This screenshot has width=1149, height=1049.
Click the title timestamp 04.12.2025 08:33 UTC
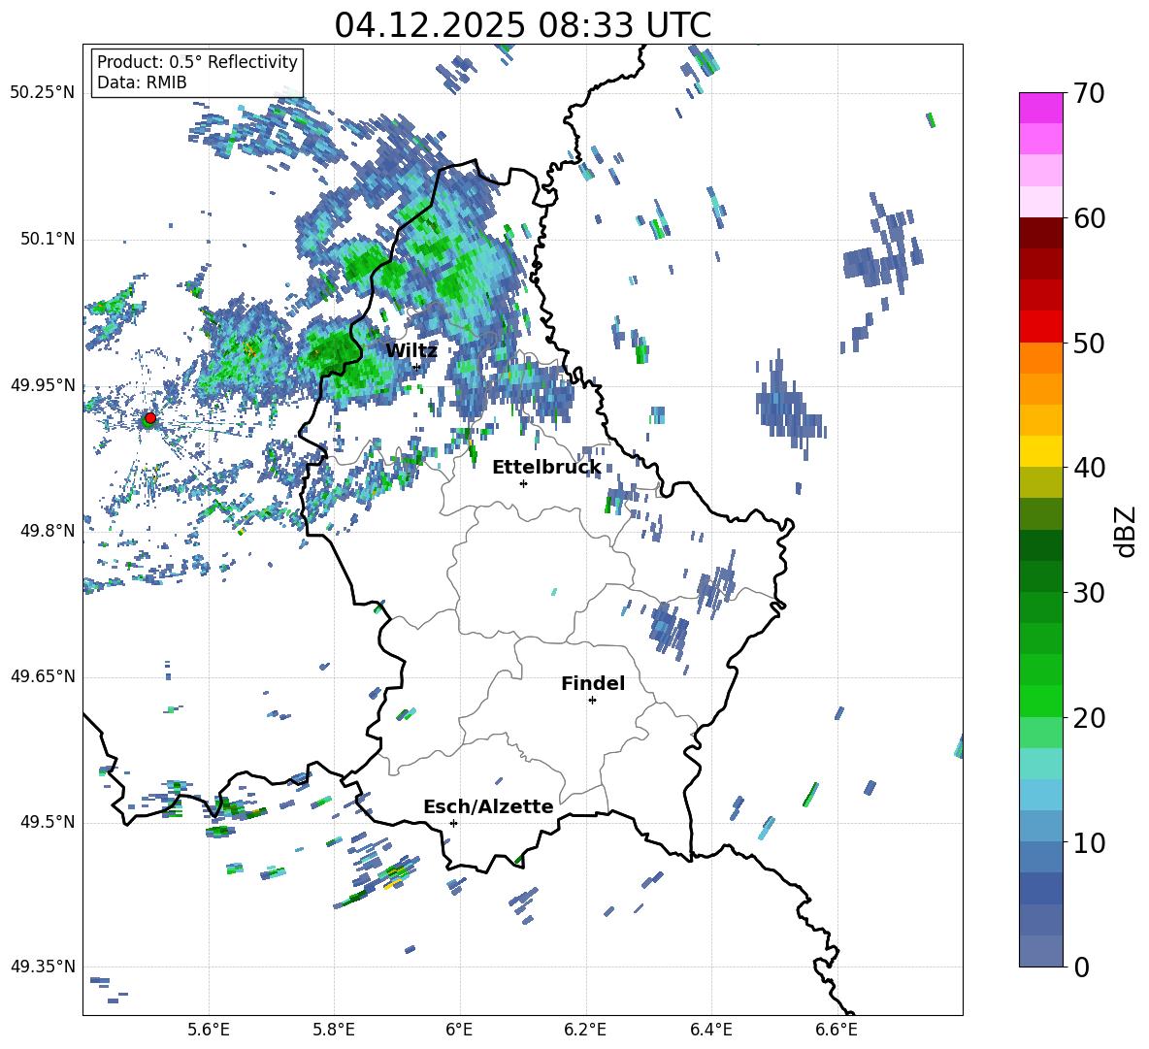pos(523,25)
